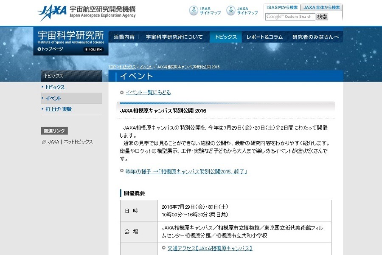The height and width of the screenshot is (255, 382).
Task: Open 昨年の様子 相模原キャンパス特別公開2015 link
Action: point(186,172)
